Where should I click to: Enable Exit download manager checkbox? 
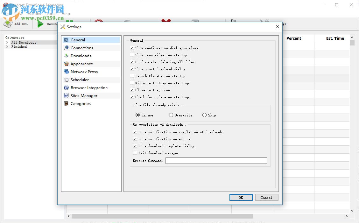click(135, 153)
